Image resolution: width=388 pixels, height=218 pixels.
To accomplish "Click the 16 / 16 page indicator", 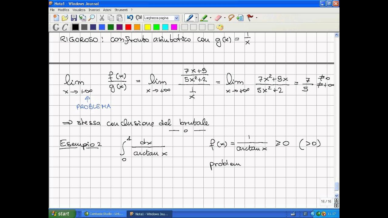I will (326, 201).
